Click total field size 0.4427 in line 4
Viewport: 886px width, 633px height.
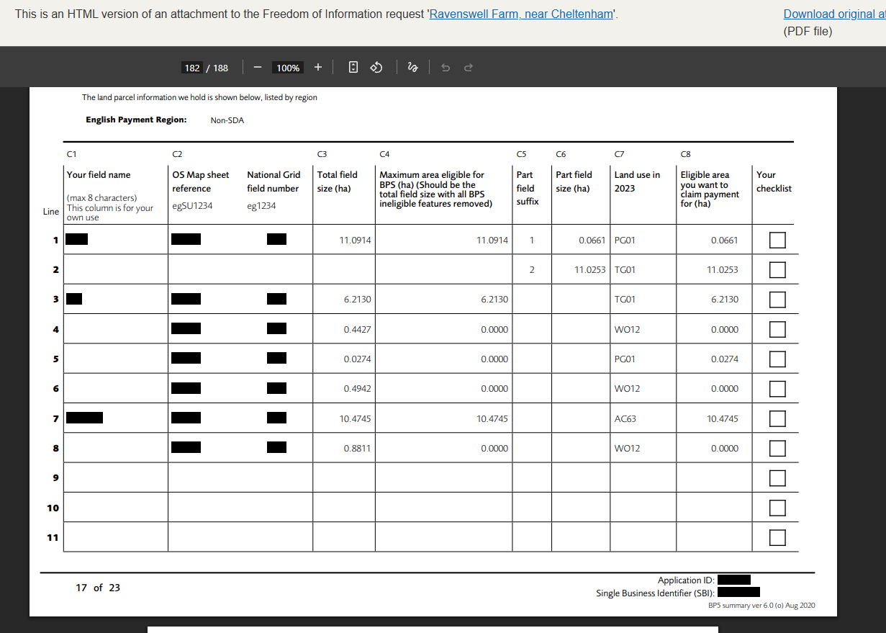(x=358, y=330)
